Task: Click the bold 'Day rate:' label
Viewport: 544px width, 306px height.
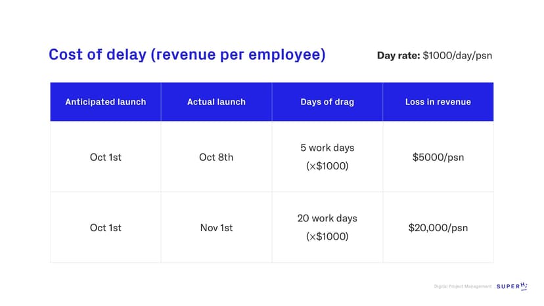Action: click(x=398, y=56)
